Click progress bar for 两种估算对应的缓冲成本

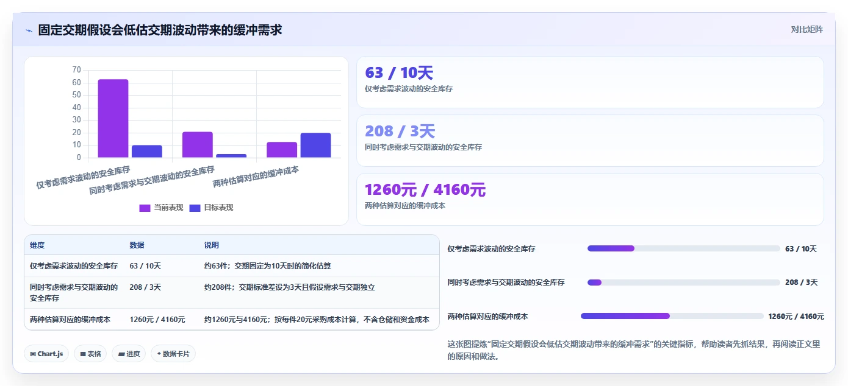(x=672, y=316)
